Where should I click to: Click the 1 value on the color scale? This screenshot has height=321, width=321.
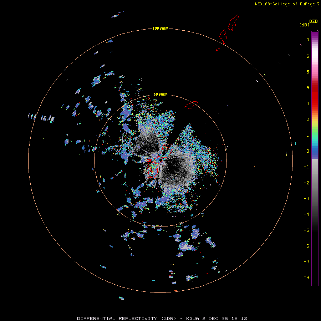[308, 135]
